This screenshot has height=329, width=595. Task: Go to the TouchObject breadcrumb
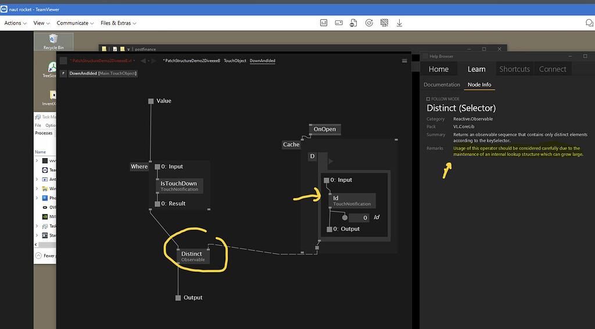click(235, 60)
